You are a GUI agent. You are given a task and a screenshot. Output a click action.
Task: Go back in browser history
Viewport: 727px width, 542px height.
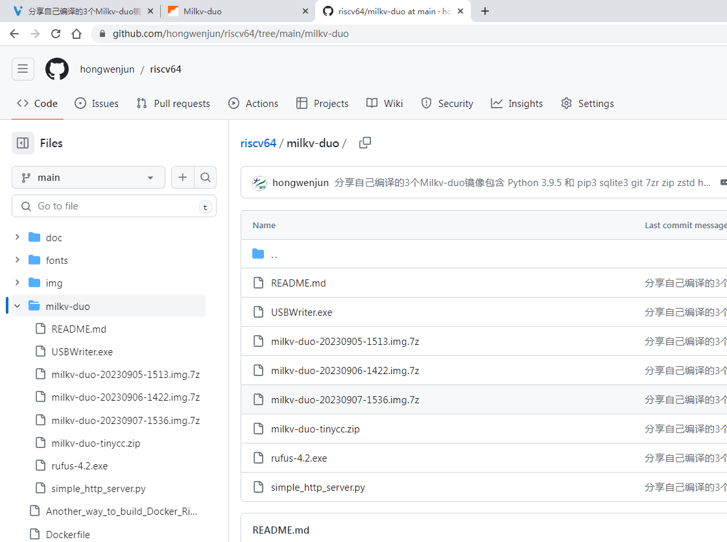pyautogui.click(x=14, y=34)
